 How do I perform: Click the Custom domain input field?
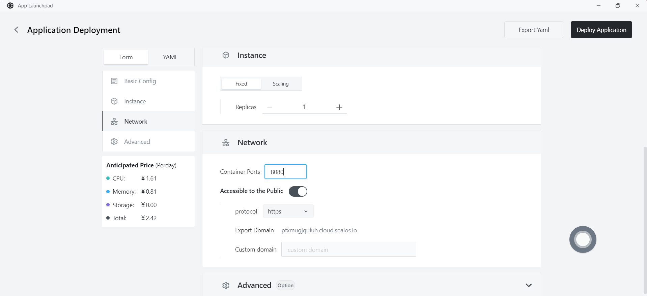tap(348, 250)
